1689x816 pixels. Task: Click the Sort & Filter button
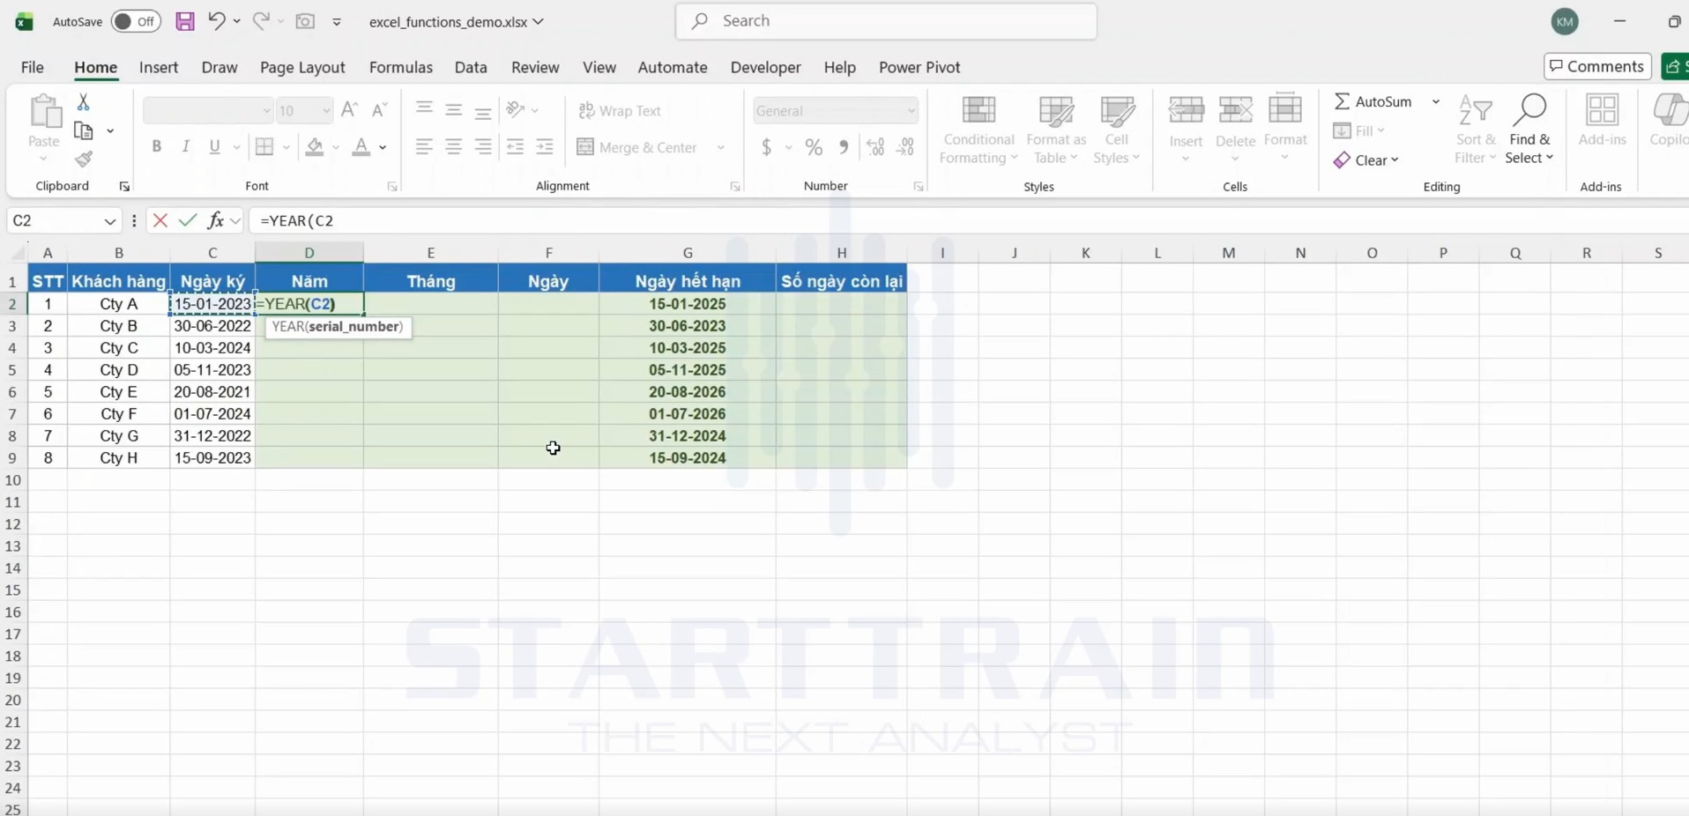pos(1475,130)
